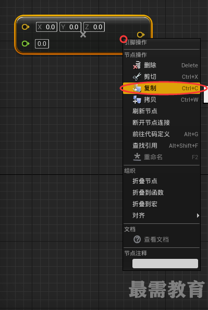The height and width of the screenshot is (310, 208).
Task: Click the question mark icon beside 查看文档
Action: pos(137,240)
